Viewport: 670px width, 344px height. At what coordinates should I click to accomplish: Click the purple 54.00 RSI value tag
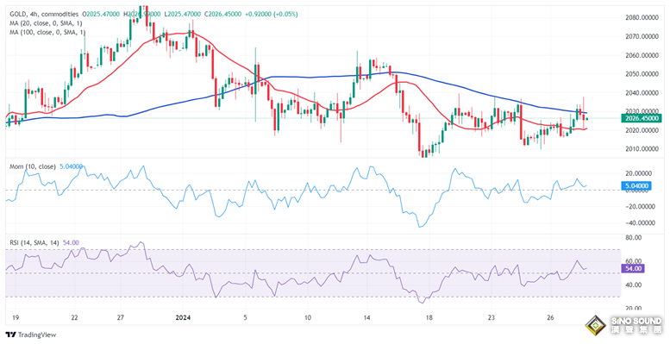pos(634,268)
